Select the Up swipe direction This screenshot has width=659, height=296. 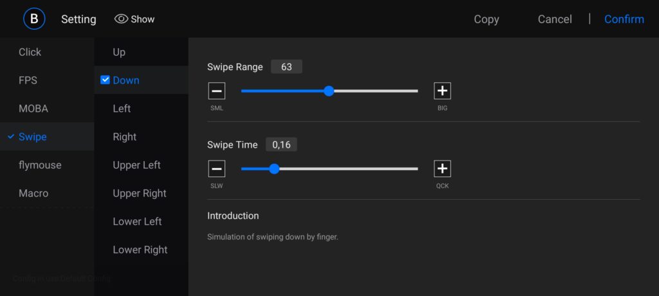(x=119, y=52)
